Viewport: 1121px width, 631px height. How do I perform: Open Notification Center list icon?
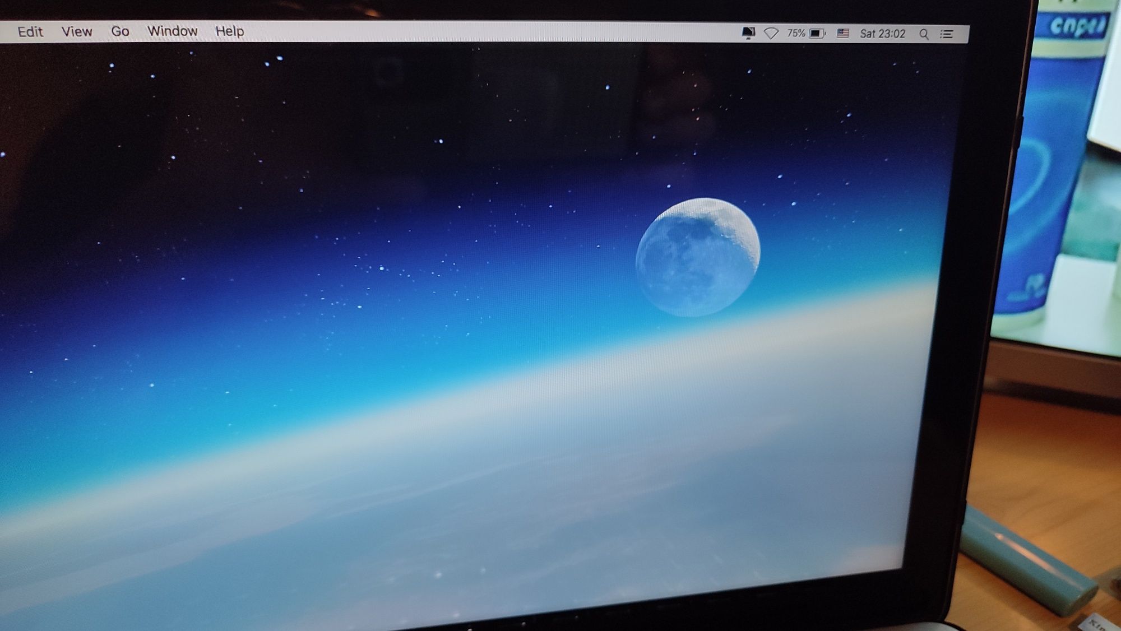pyautogui.click(x=947, y=34)
